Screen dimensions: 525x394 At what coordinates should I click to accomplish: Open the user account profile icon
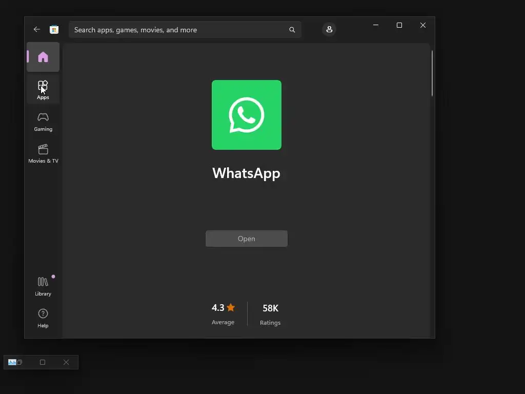click(x=329, y=29)
